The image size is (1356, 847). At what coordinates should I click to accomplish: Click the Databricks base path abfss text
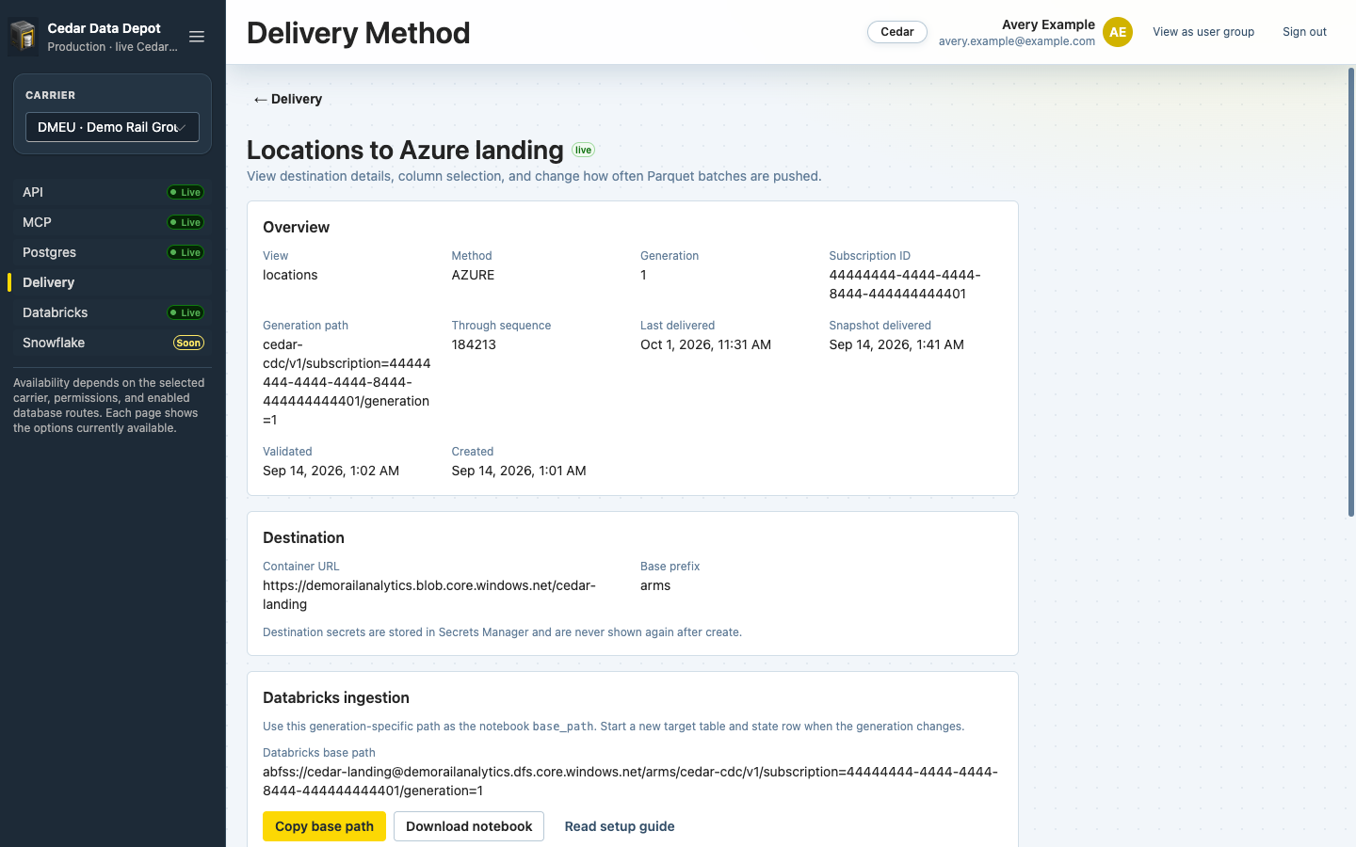630,781
